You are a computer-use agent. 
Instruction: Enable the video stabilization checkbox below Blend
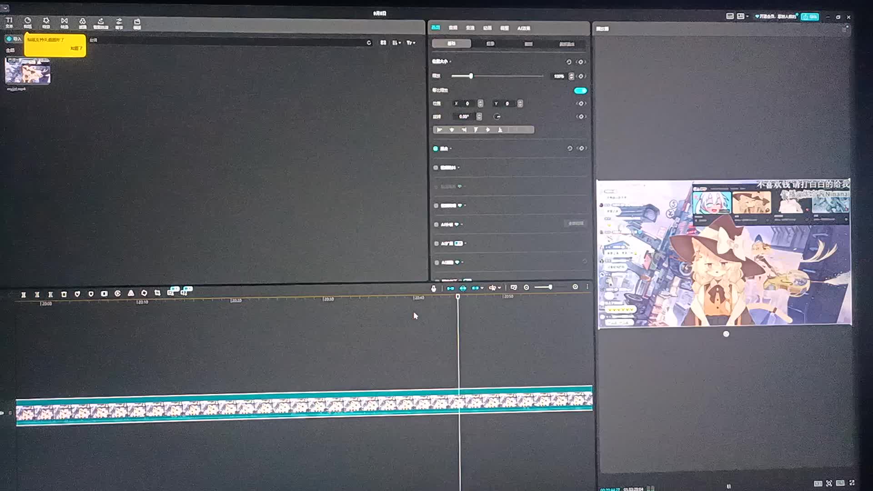coord(436,168)
